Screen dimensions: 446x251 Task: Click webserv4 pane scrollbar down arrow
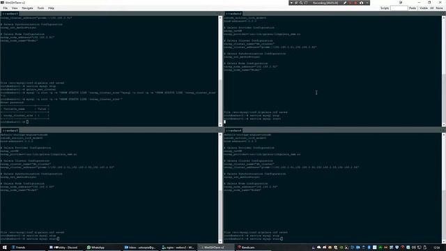(x=444, y=242)
